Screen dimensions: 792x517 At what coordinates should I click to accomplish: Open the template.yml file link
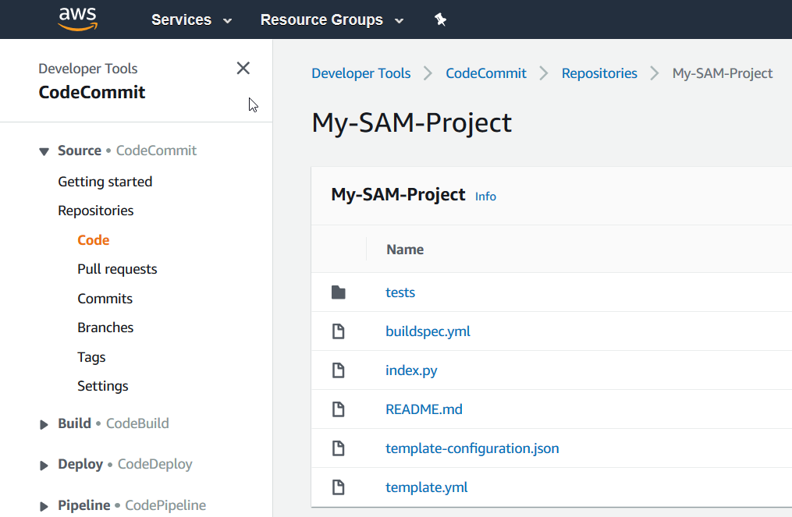(x=426, y=487)
